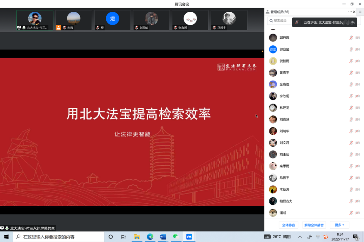The image size is (364, 242).
Task: Click 木新涛's avatar in member list
Action: click(273, 189)
